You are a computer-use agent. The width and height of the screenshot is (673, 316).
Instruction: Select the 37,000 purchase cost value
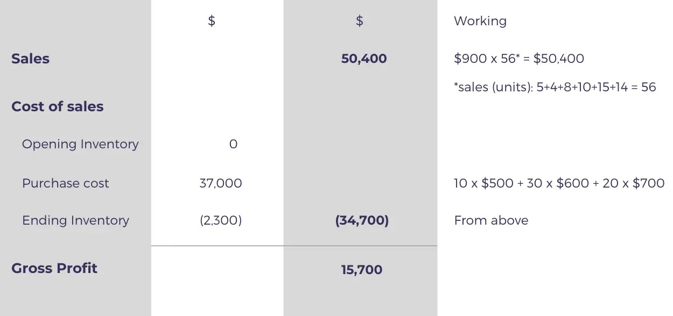[x=221, y=183]
